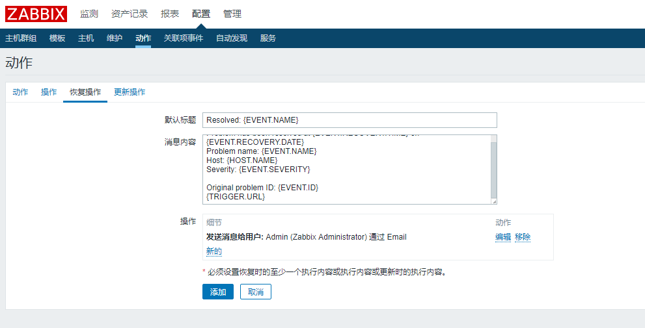645x328 pixels.
Task: Click 编辑 link for Admin operation
Action: click(x=503, y=237)
